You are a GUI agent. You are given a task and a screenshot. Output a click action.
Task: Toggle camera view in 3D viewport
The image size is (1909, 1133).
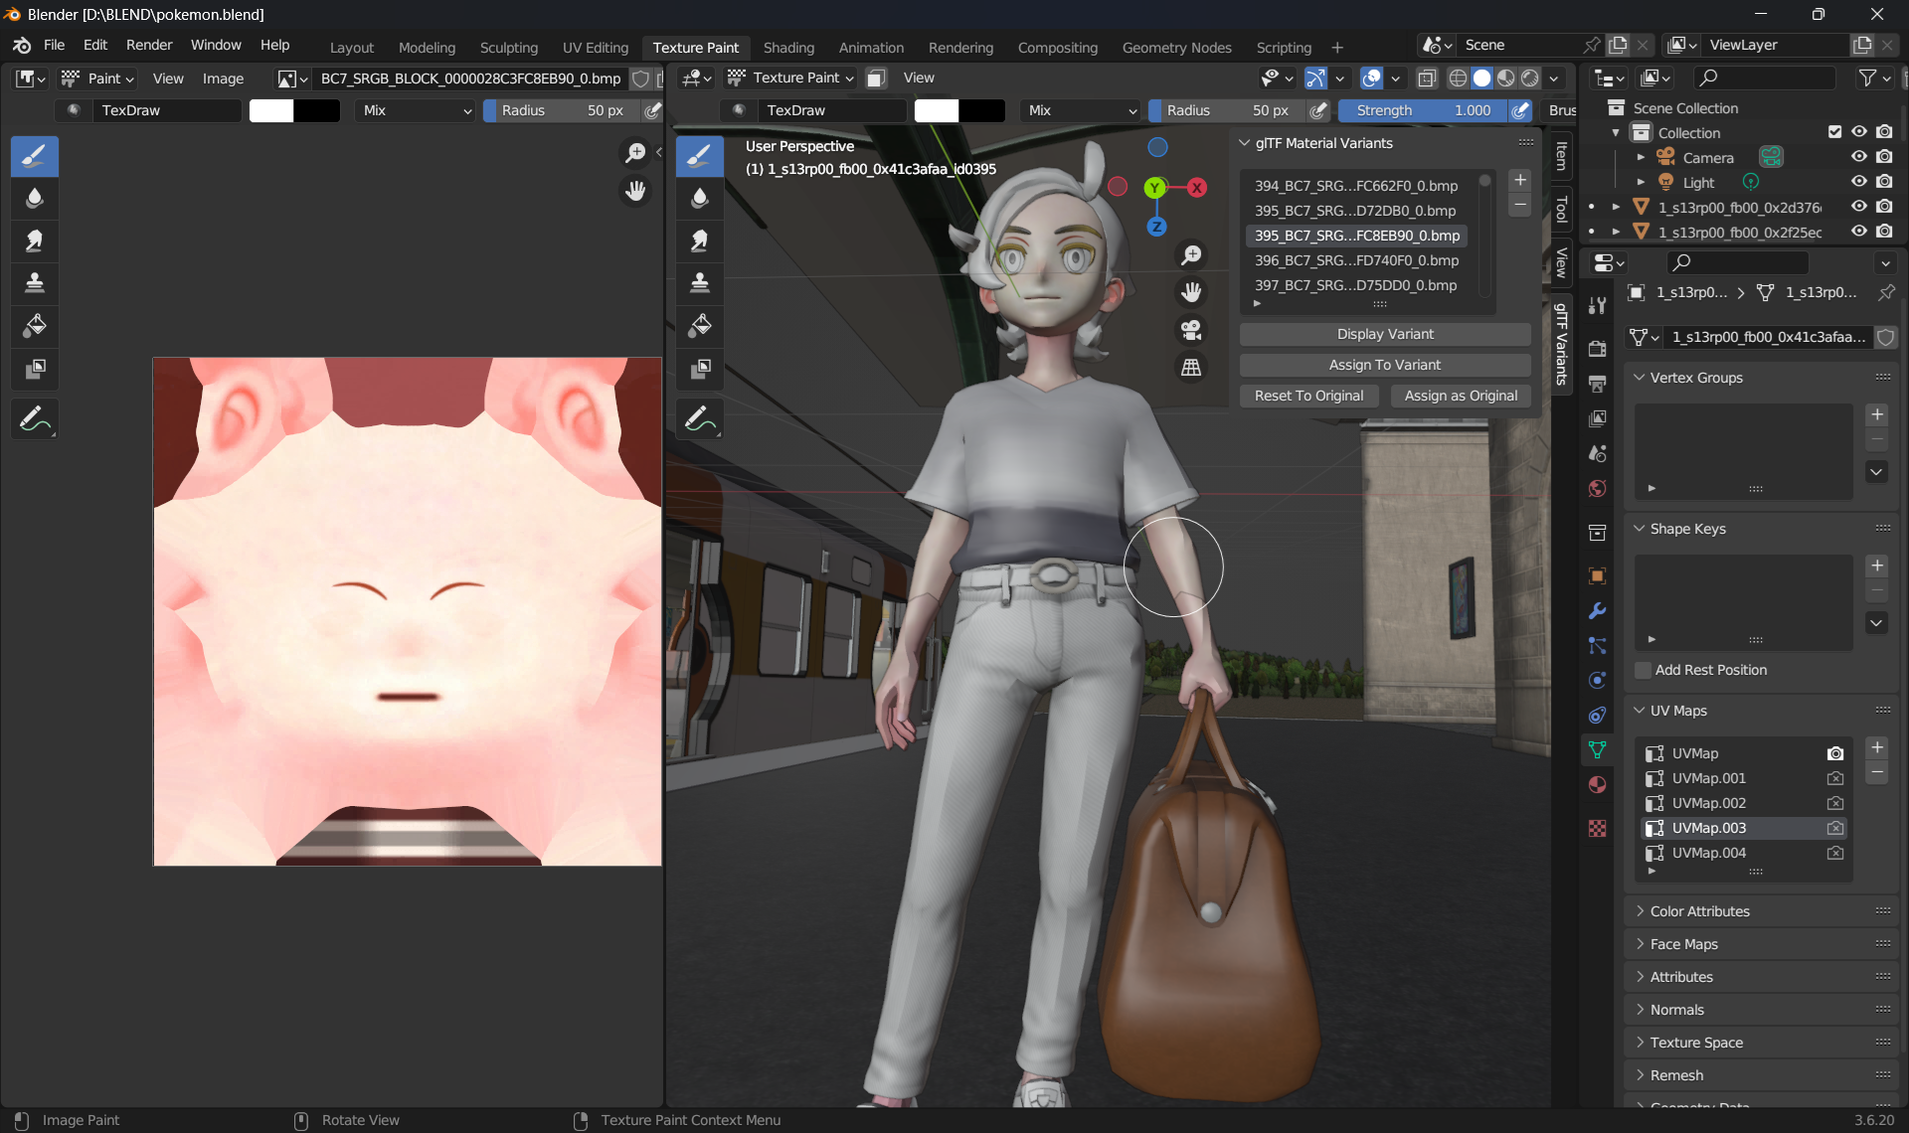point(1191,330)
